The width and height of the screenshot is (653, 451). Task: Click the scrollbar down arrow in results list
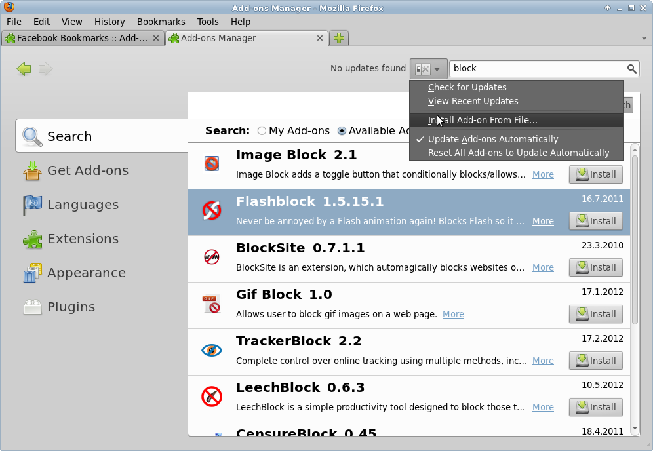pyautogui.click(x=635, y=429)
